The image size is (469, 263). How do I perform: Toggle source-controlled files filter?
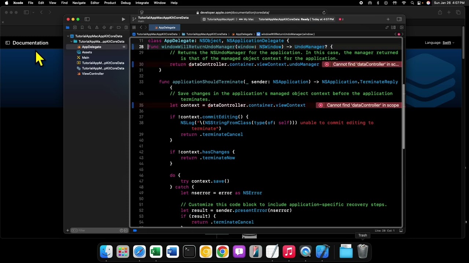pyautogui.click(x=125, y=230)
